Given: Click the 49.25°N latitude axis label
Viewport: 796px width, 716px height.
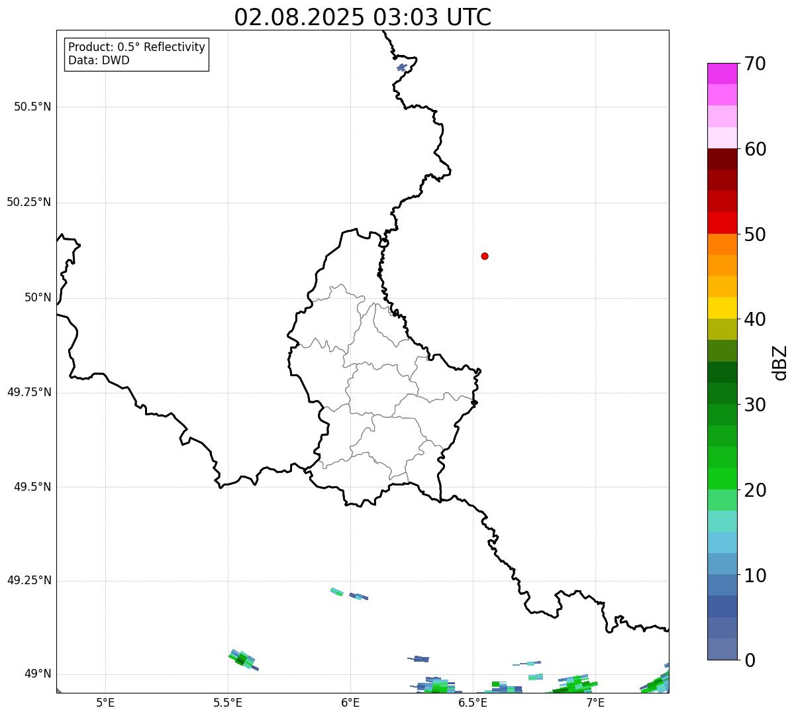Looking at the screenshot, I should (29, 581).
